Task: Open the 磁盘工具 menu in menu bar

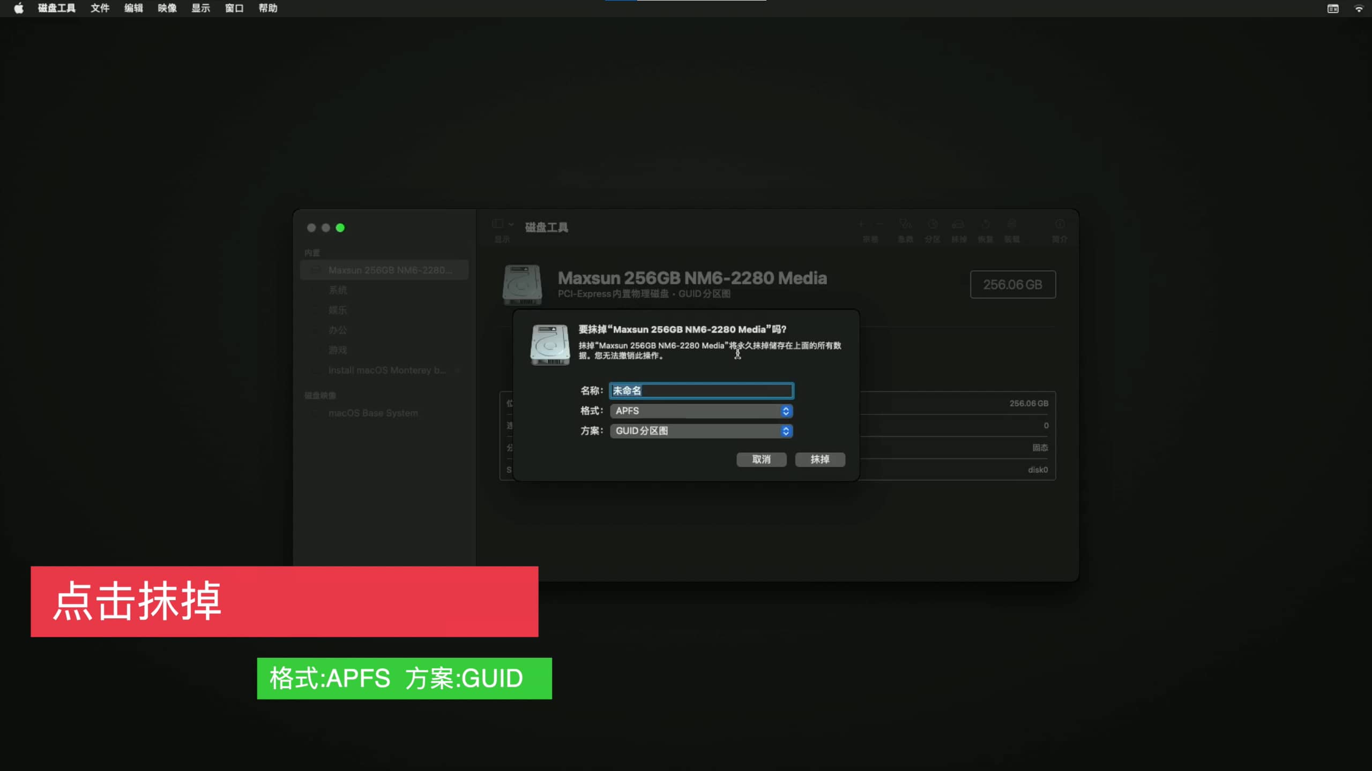Action: click(x=56, y=8)
